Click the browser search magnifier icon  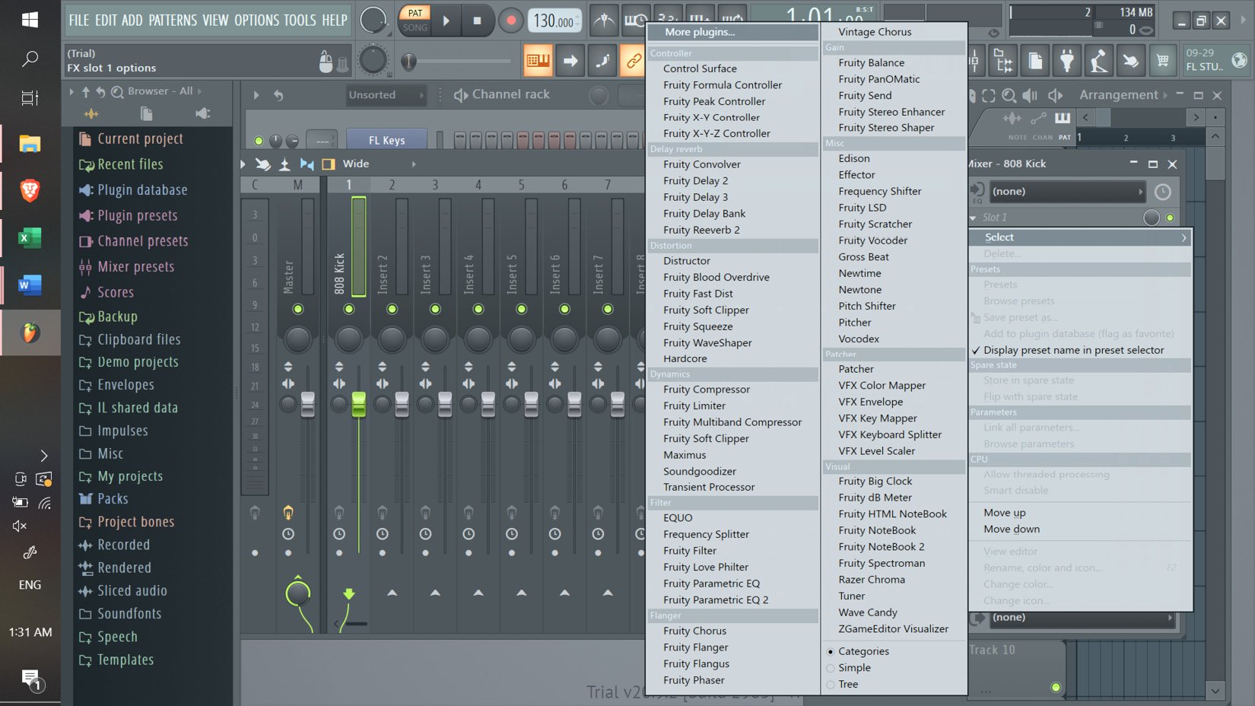click(117, 92)
